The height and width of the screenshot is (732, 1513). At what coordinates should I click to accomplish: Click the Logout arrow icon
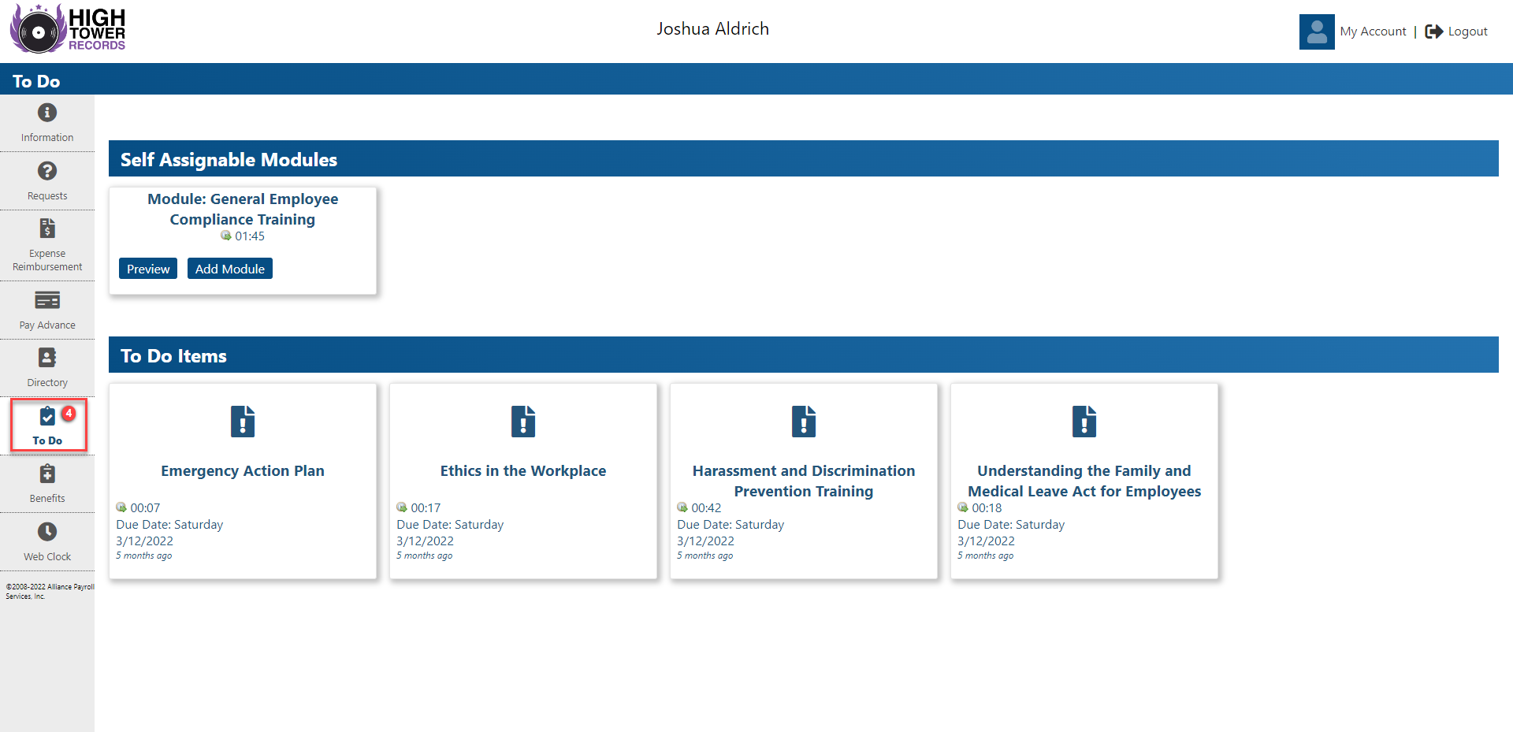click(1433, 32)
